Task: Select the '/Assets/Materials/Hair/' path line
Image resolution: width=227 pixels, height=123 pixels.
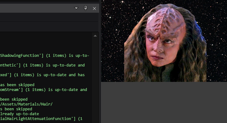Action: click(26, 104)
